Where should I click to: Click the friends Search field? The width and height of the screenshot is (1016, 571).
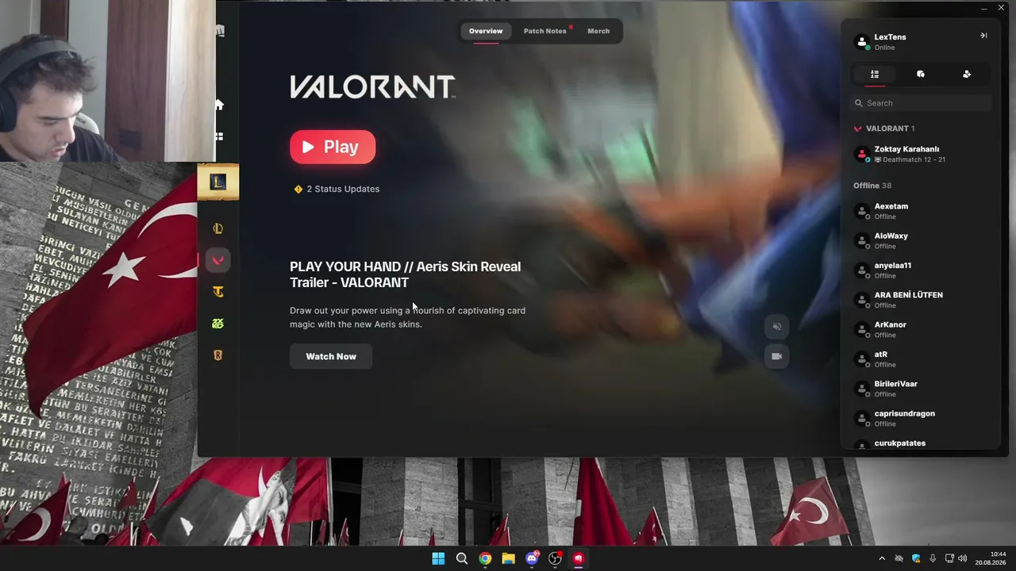pyautogui.click(x=921, y=103)
